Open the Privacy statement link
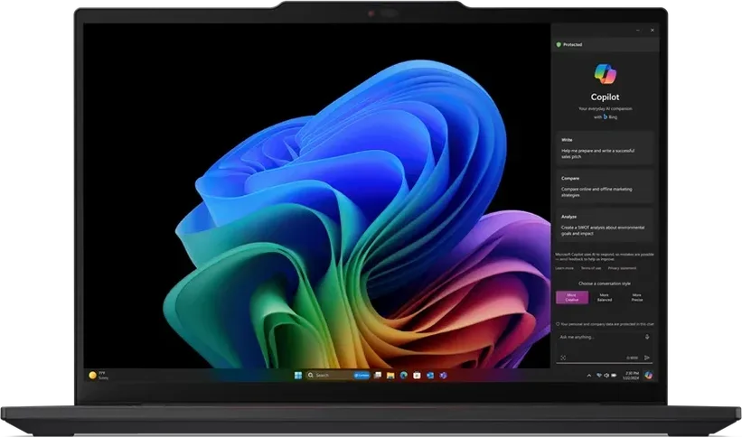742x437 pixels. point(621,268)
